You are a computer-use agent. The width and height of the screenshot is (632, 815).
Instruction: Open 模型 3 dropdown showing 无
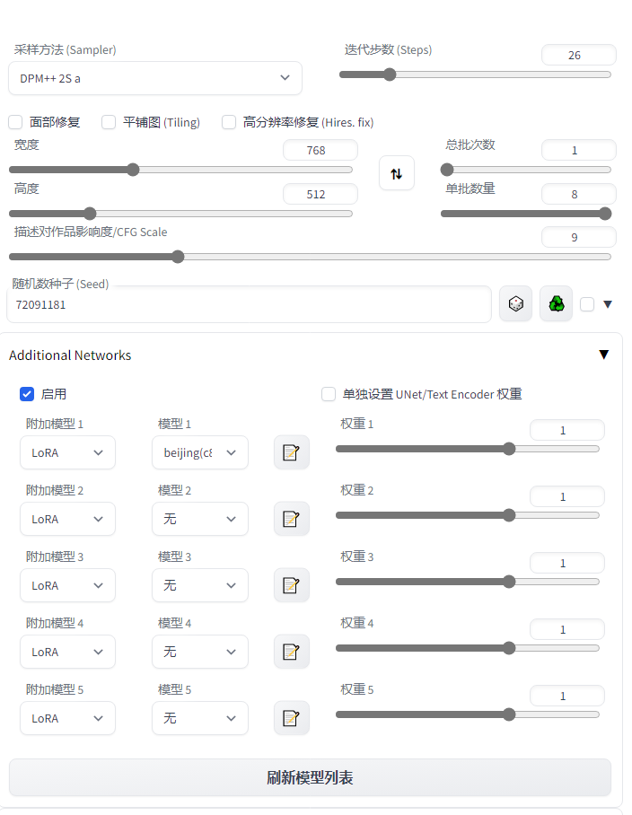click(200, 585)
